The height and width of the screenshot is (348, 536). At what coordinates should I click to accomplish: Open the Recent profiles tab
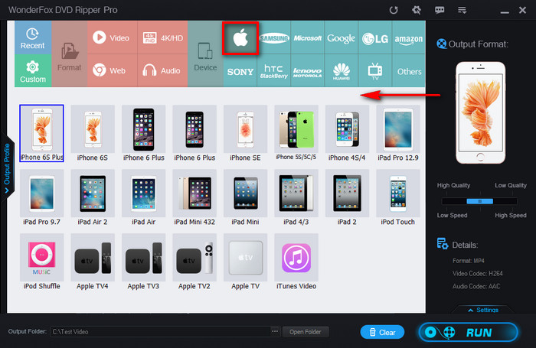pos(33,37)
